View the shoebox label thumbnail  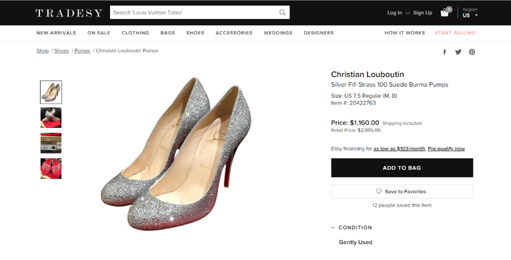(x=51, y=143)
